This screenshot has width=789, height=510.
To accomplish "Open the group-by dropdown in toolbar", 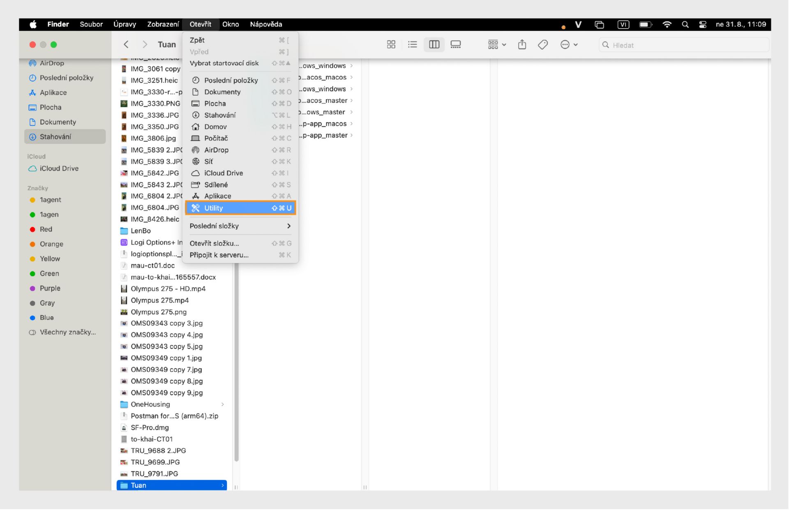I will [496, 45].
